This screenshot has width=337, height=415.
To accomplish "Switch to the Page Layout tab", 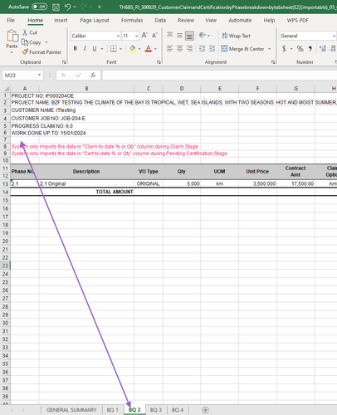I will coord(95,20).
